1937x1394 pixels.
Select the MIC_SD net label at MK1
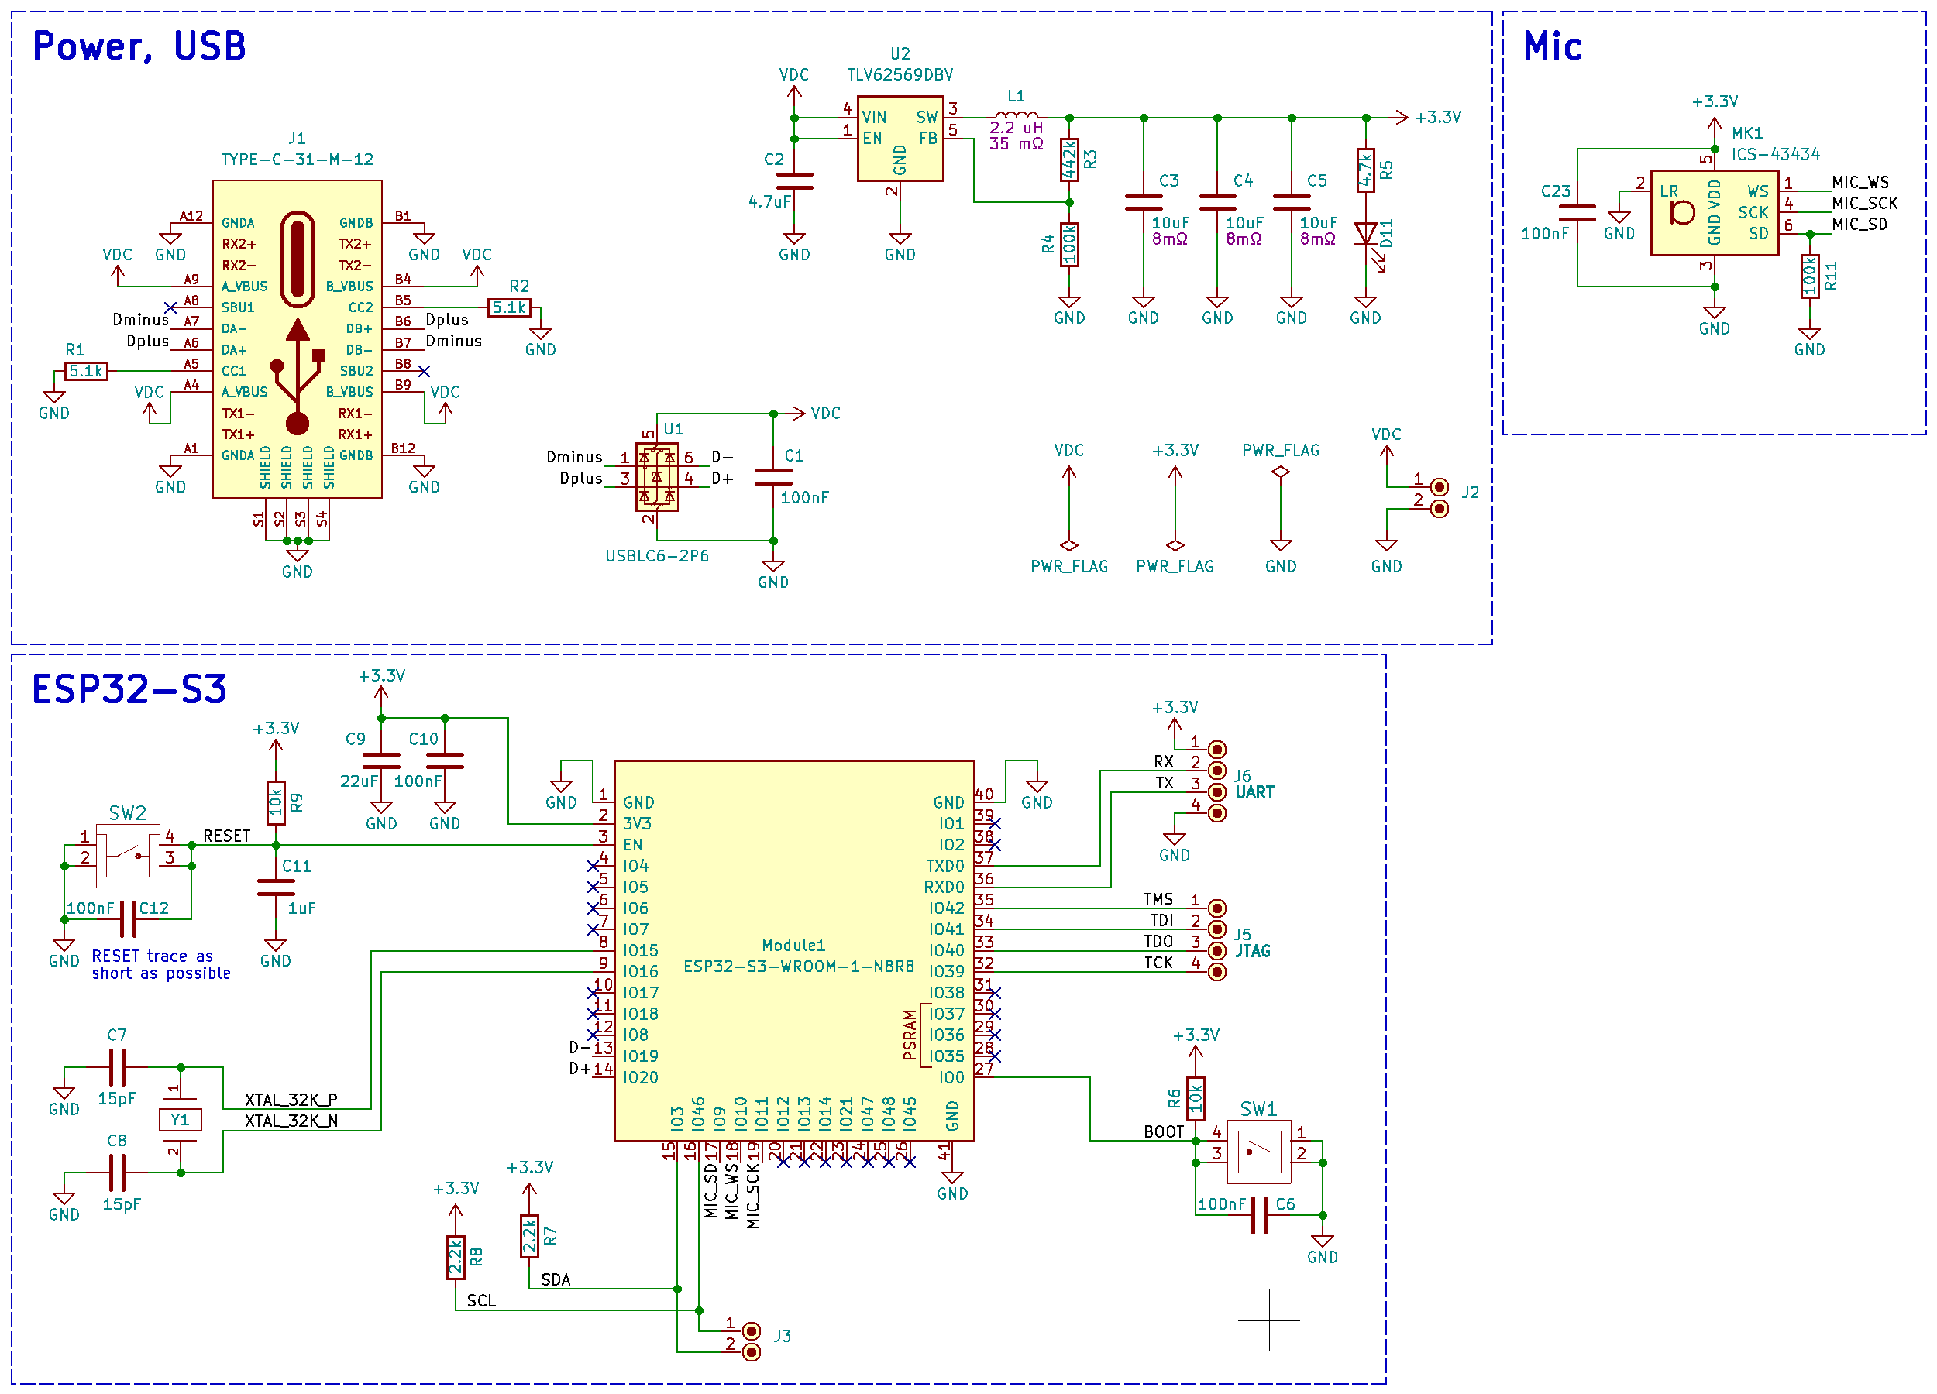pos(1860,225)
